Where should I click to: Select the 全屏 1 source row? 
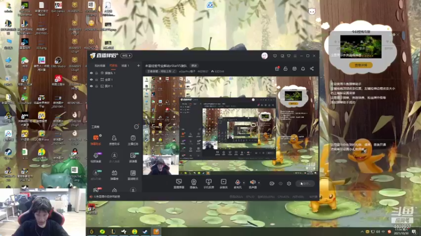[114, 80]
